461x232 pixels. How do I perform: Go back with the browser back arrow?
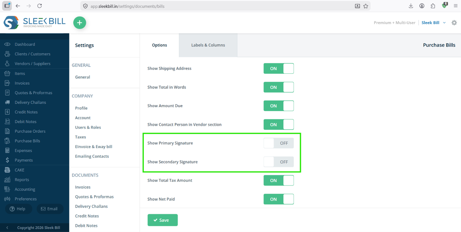18,6
